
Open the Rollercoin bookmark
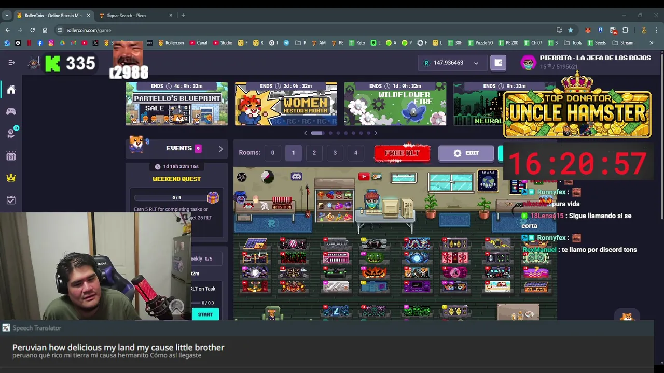(x=171, y=43)
